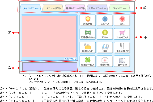Open the マネー yen coin icon
This screenshot has height=102, width=153.
[105, 34]
